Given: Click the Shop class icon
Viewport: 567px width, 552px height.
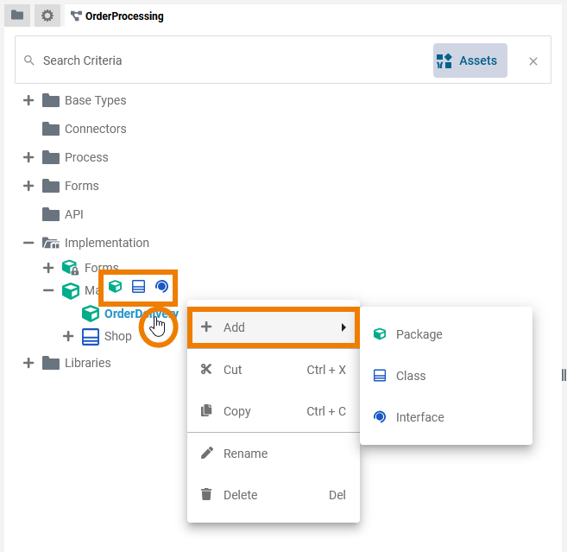Looking at the screenshot, I should pyautogui.click(x=91, y=336).
